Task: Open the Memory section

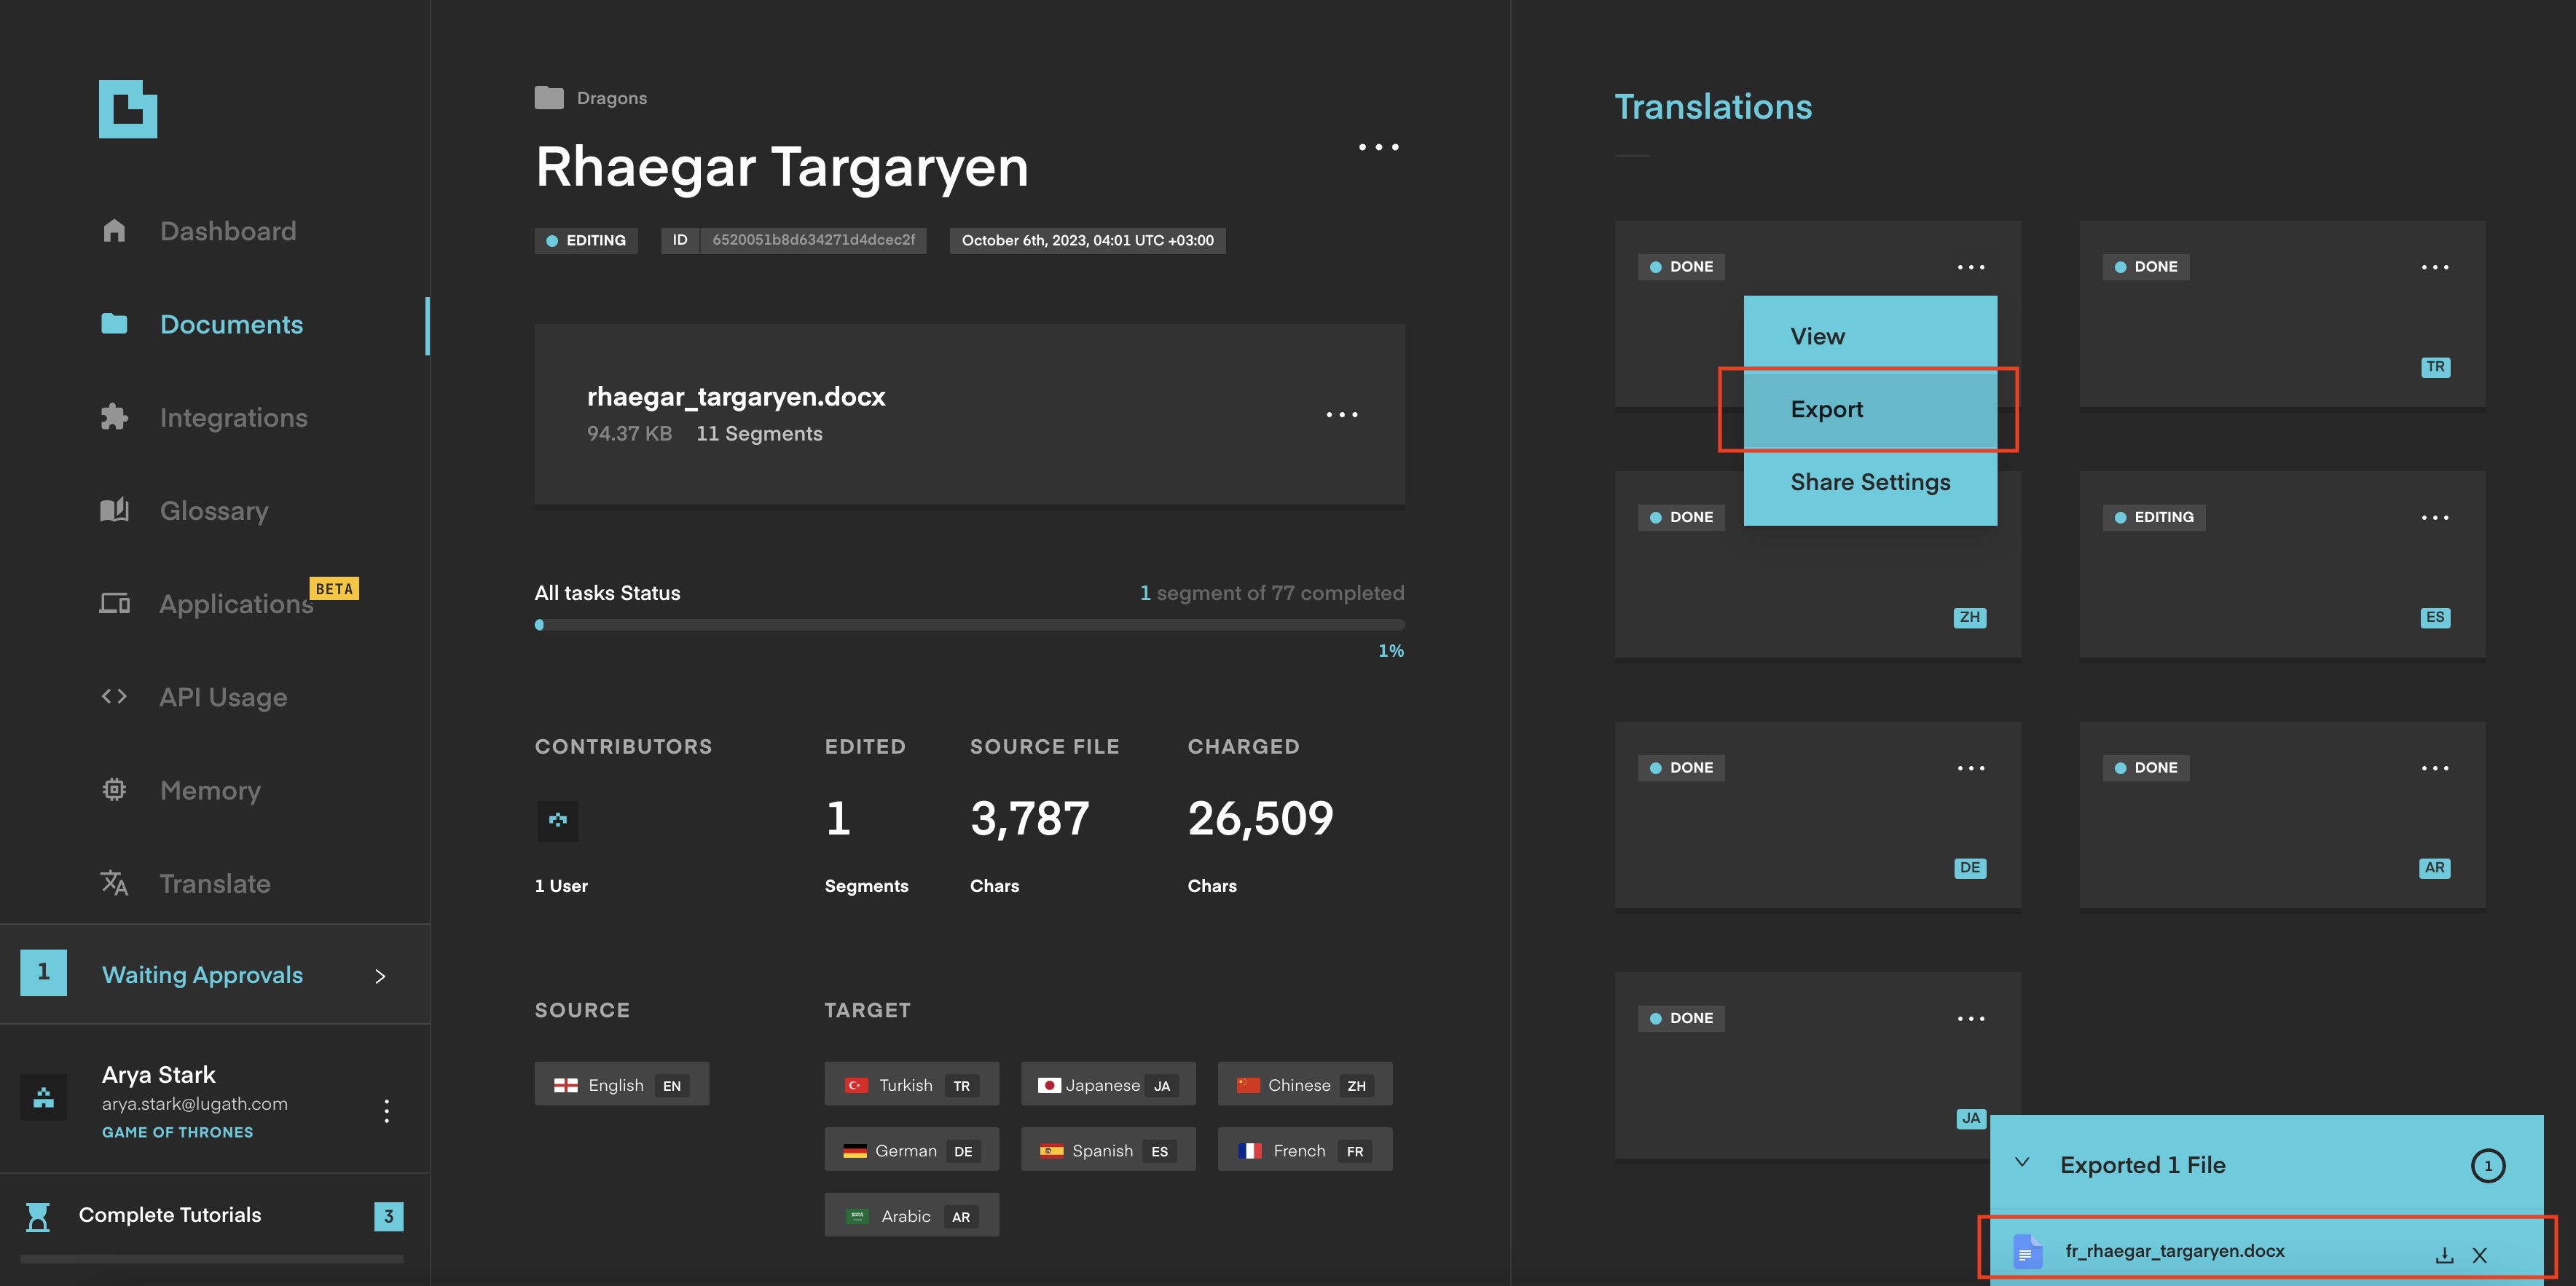Action: tap(210, 790)
